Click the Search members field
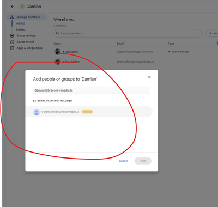218x207 pixels. click(x=128, y=33)
